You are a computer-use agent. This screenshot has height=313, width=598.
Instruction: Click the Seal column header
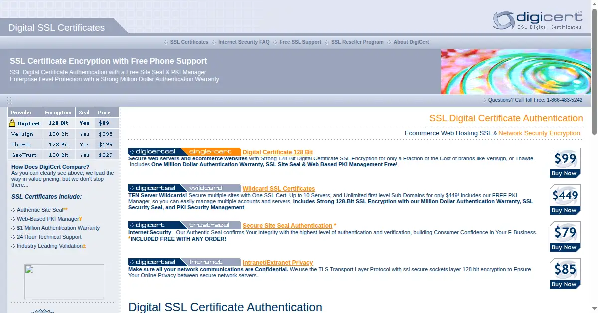(x=86, y=113)
